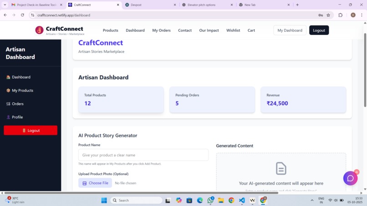
Task: Open the browser extensions puzzle icon
Action: click(x=340, y=15)
